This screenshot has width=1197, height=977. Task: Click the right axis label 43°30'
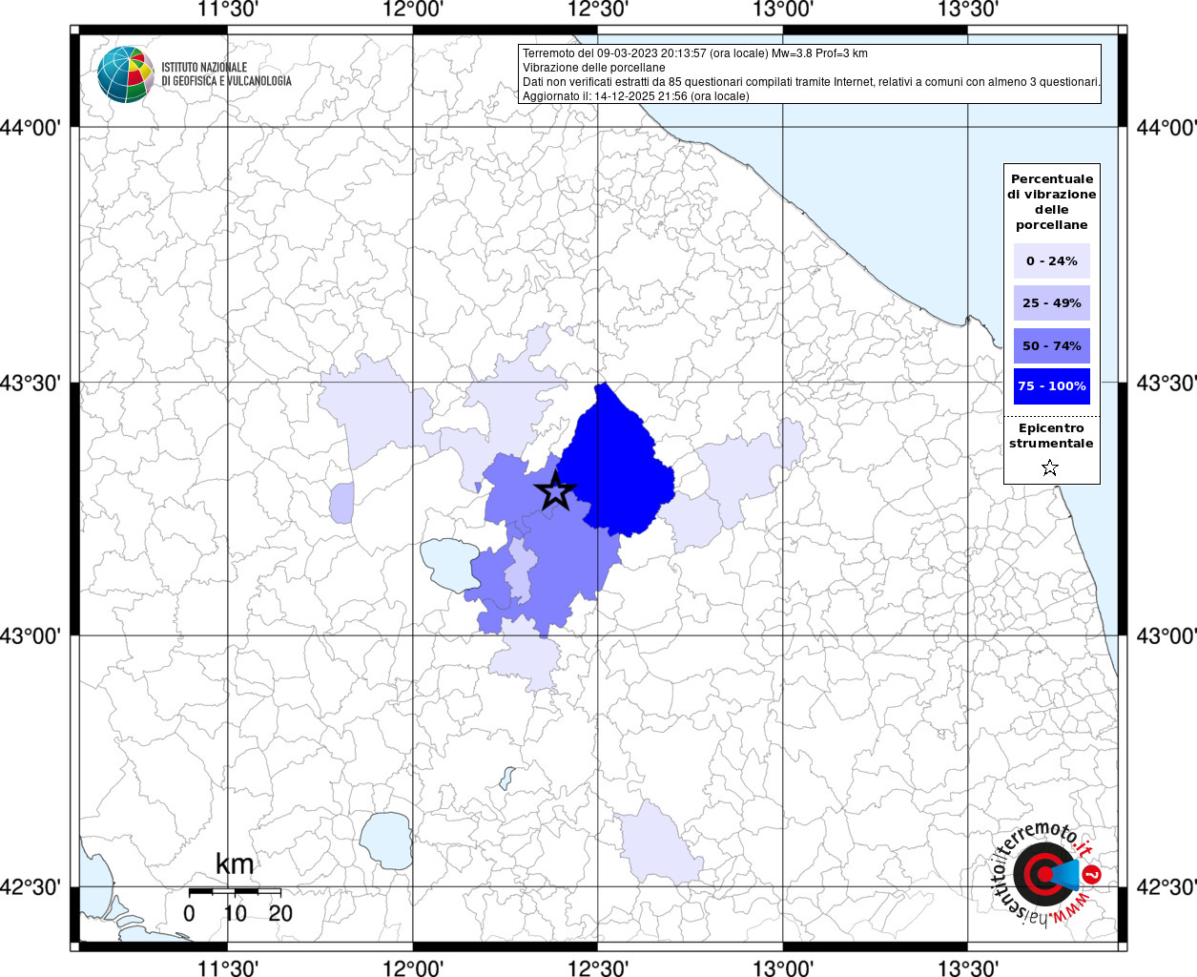coord(1166,384)
